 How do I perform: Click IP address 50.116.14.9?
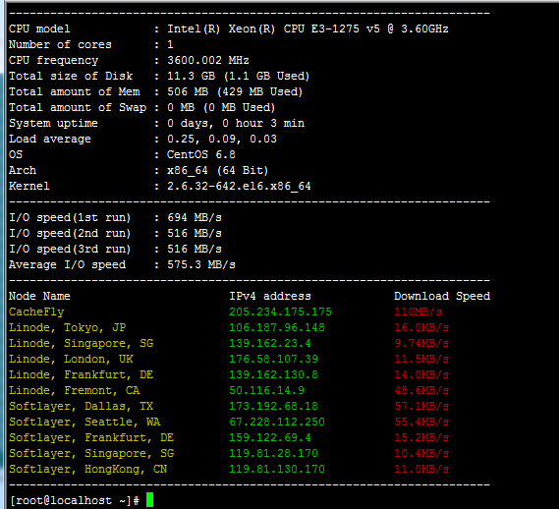coord(266,390)
